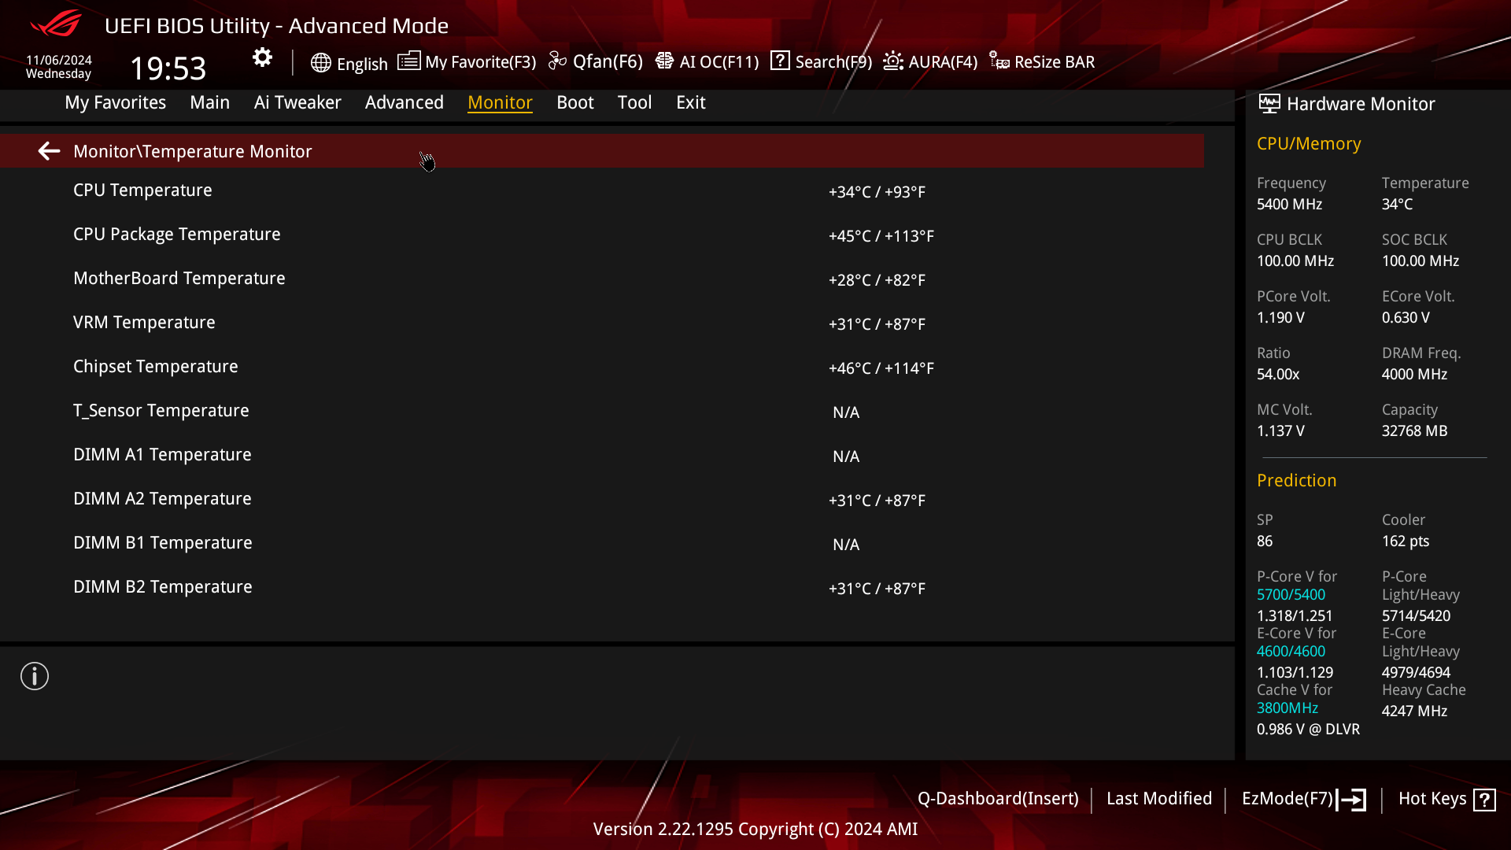Click the globe language icon
The width and height of the screenshot is (1511, 850).
click(320, 63)
